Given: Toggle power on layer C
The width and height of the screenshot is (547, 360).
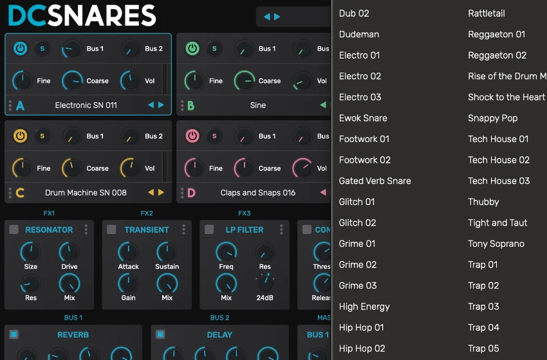Looking at the screenshot, I should coord(20,136).
